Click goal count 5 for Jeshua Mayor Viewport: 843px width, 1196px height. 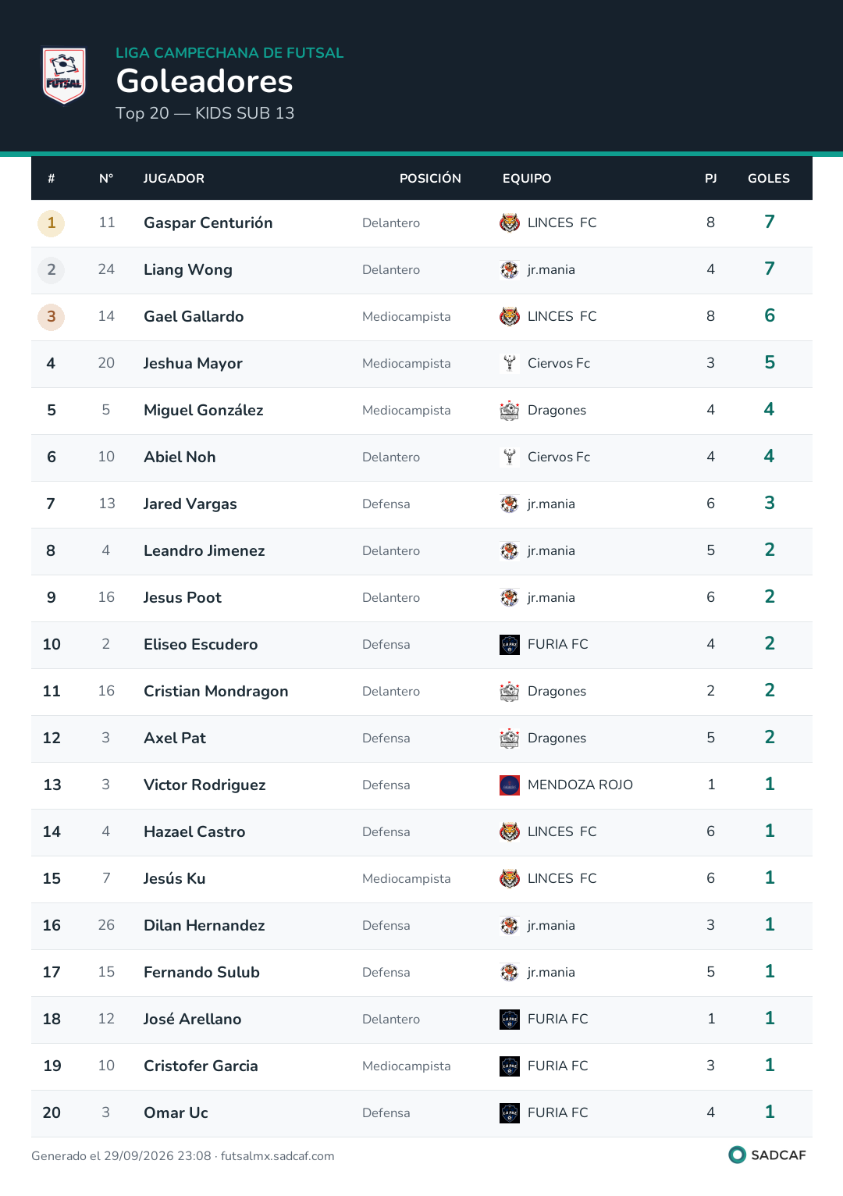click(x=770, y=362)
